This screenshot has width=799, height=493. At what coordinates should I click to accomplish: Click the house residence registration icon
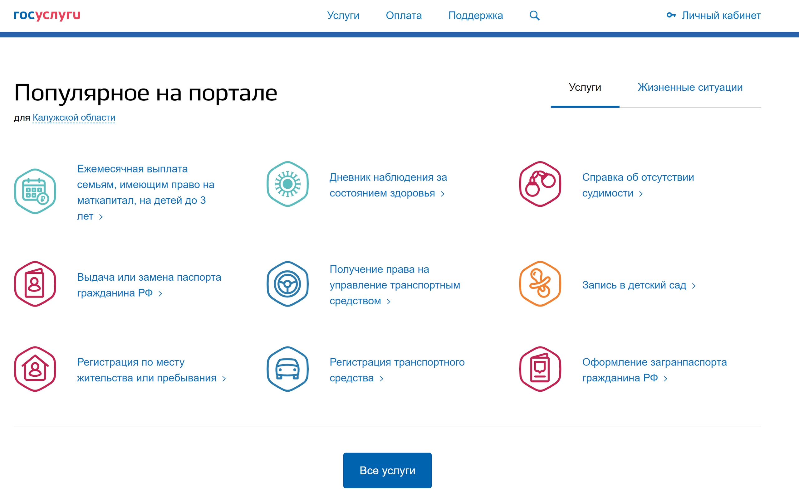tap(35, 369)
